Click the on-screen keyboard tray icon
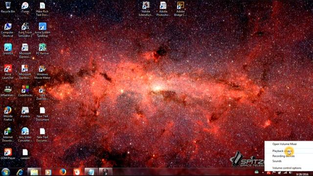Image resolution: width=313 pixels, height=176 pixels. point(257,172)
